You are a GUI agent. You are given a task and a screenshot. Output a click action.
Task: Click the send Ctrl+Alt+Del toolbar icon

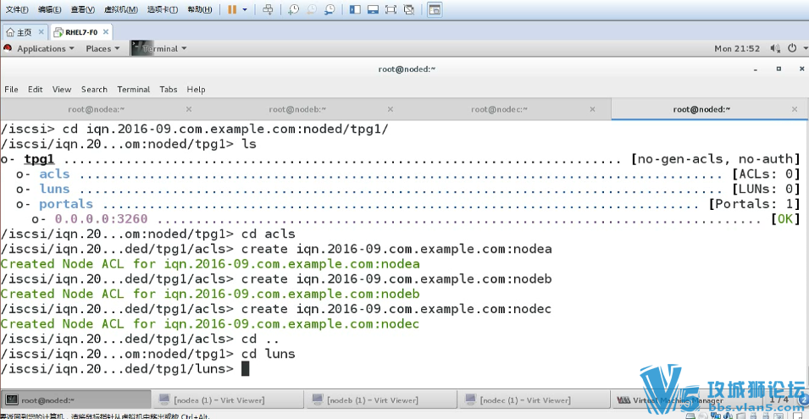[x=268, y=9]
